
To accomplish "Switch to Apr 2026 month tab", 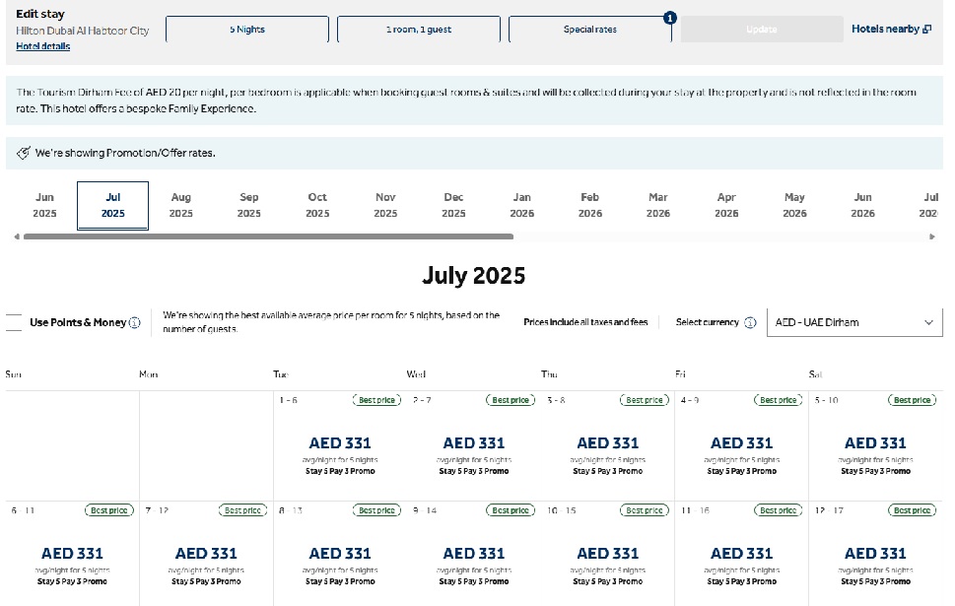I will tap(726, 205).
